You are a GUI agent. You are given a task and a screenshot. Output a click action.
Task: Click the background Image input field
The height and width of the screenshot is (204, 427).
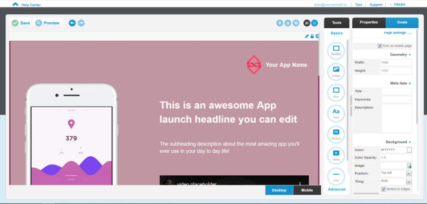pos(394,166)
